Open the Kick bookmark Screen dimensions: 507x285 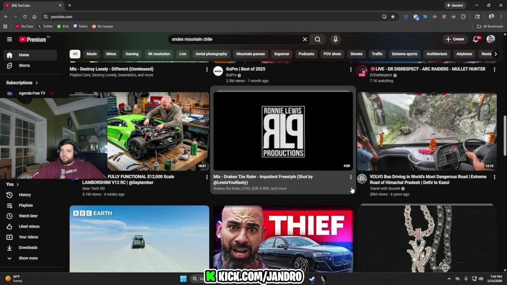tap(63, 27)
